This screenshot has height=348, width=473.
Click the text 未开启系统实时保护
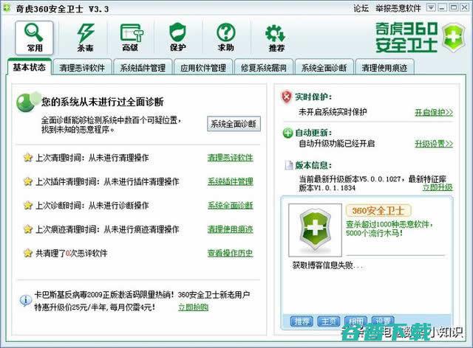tap(333, 112)
